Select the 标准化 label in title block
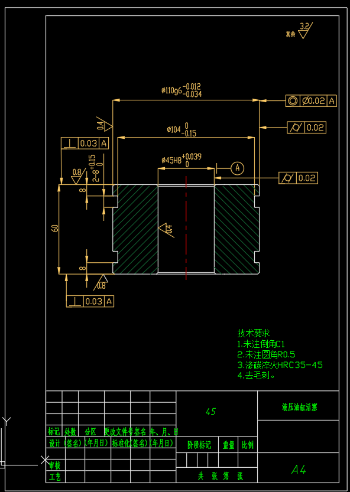This screenshot has width=350, height=492. pos(121,443)
